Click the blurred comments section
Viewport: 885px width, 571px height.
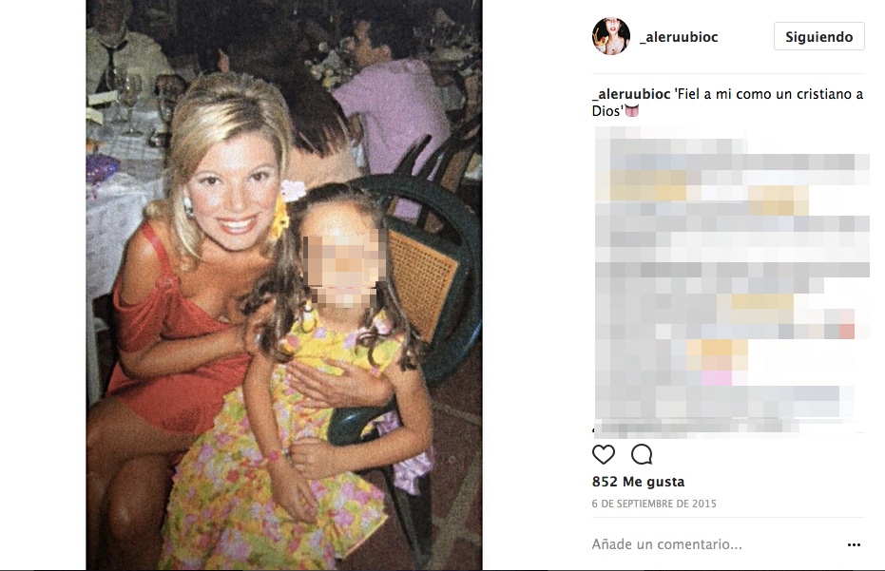pos(731,281)
